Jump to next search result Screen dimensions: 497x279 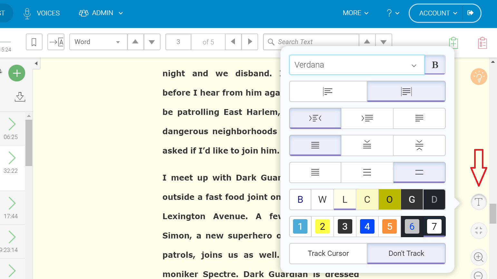(x=384, y=42)
